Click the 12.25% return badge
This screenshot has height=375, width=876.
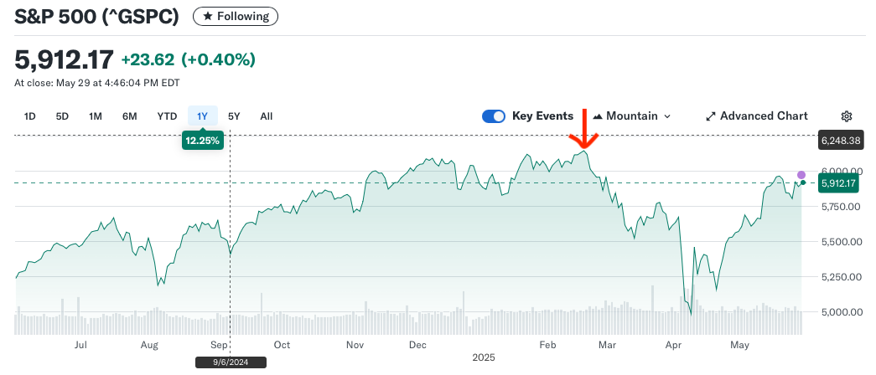[x=203, y=141]
